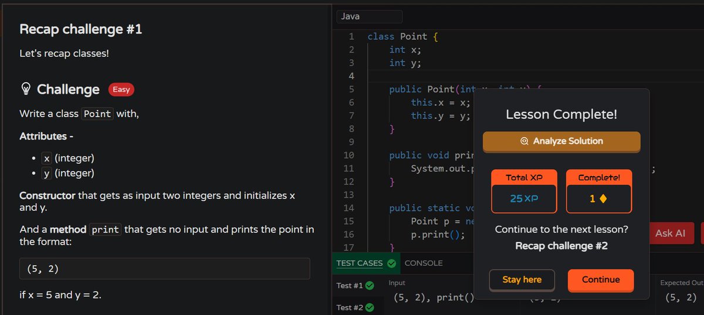Click the 'x (integer)' attribute bullet
This screenshot has height=315, width=704.
coord(68,159)
